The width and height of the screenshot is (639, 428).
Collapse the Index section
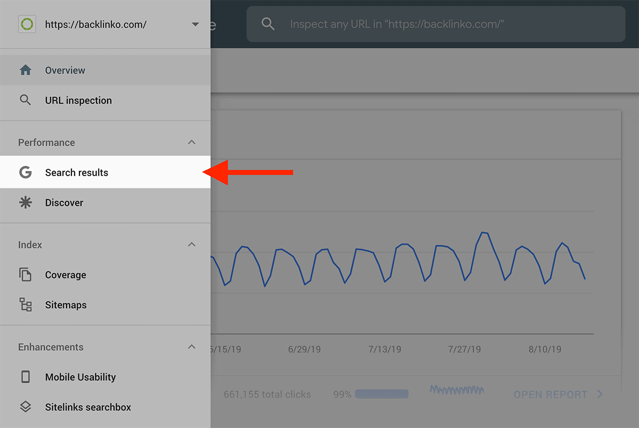point(192,244)
